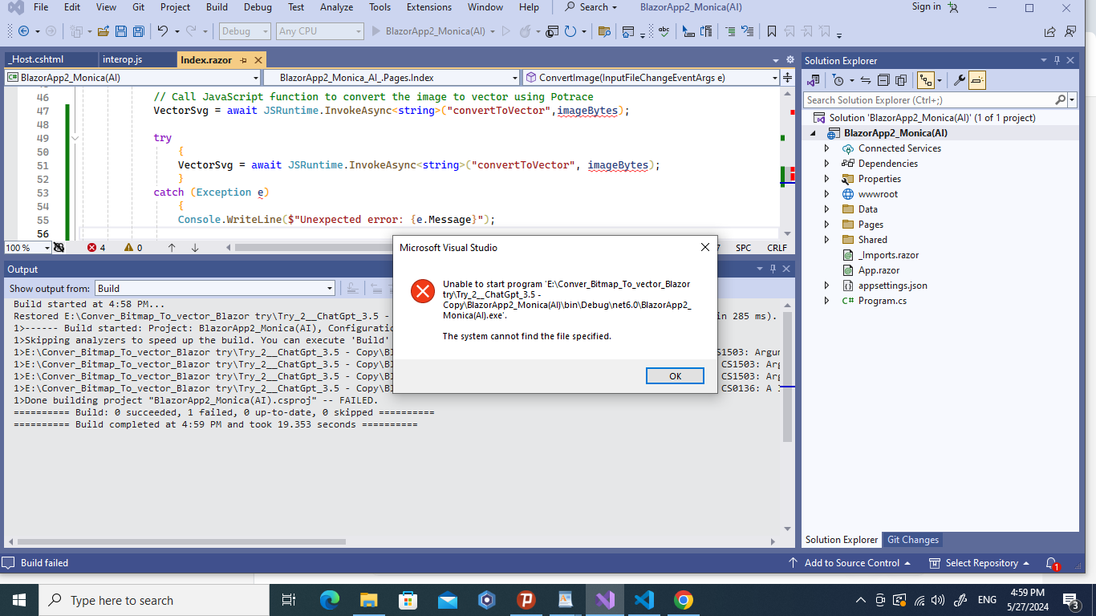This screenshot has width=1096, height=616.
Task: Open the Debug menu
Action: (258, 7)
